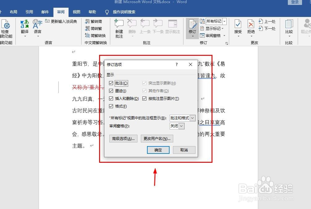Image resolution: width=311 pixels, height=209 pixels.
Task: Click the Show Comments (显示批注) icon
Action: (173, 27)
